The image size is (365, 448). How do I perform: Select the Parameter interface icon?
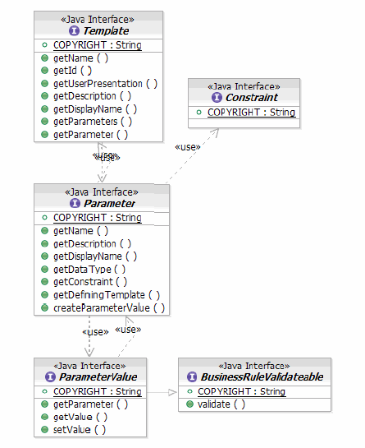pos(75,203)
